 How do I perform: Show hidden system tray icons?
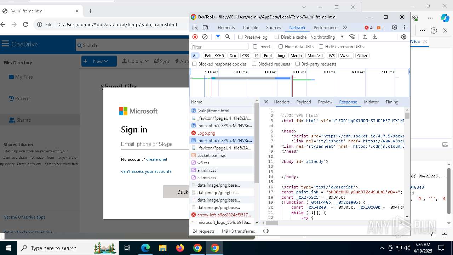[x=382, y=248]
